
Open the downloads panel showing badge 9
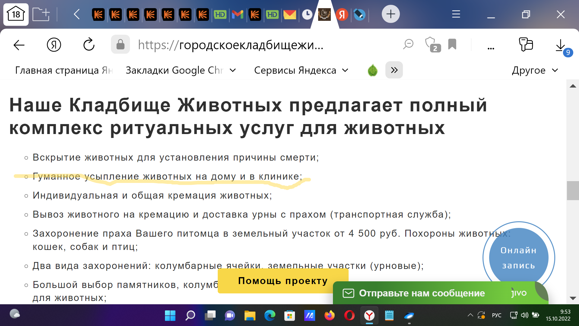coord(561,45)
